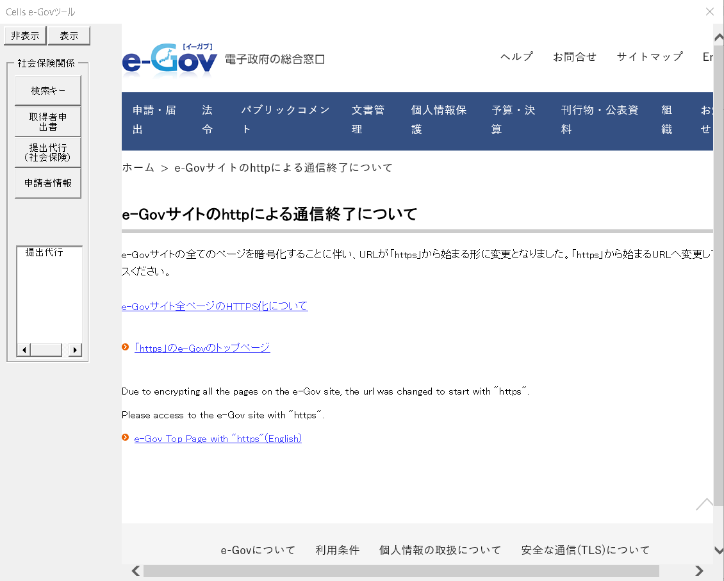This screenshot has height=581, width=724.
Task: Close the Cells e-Govツール window
Action: coord(710,12)
